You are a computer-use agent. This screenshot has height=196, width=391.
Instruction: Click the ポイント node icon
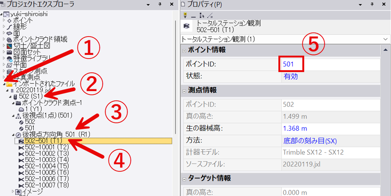[9, 20]
